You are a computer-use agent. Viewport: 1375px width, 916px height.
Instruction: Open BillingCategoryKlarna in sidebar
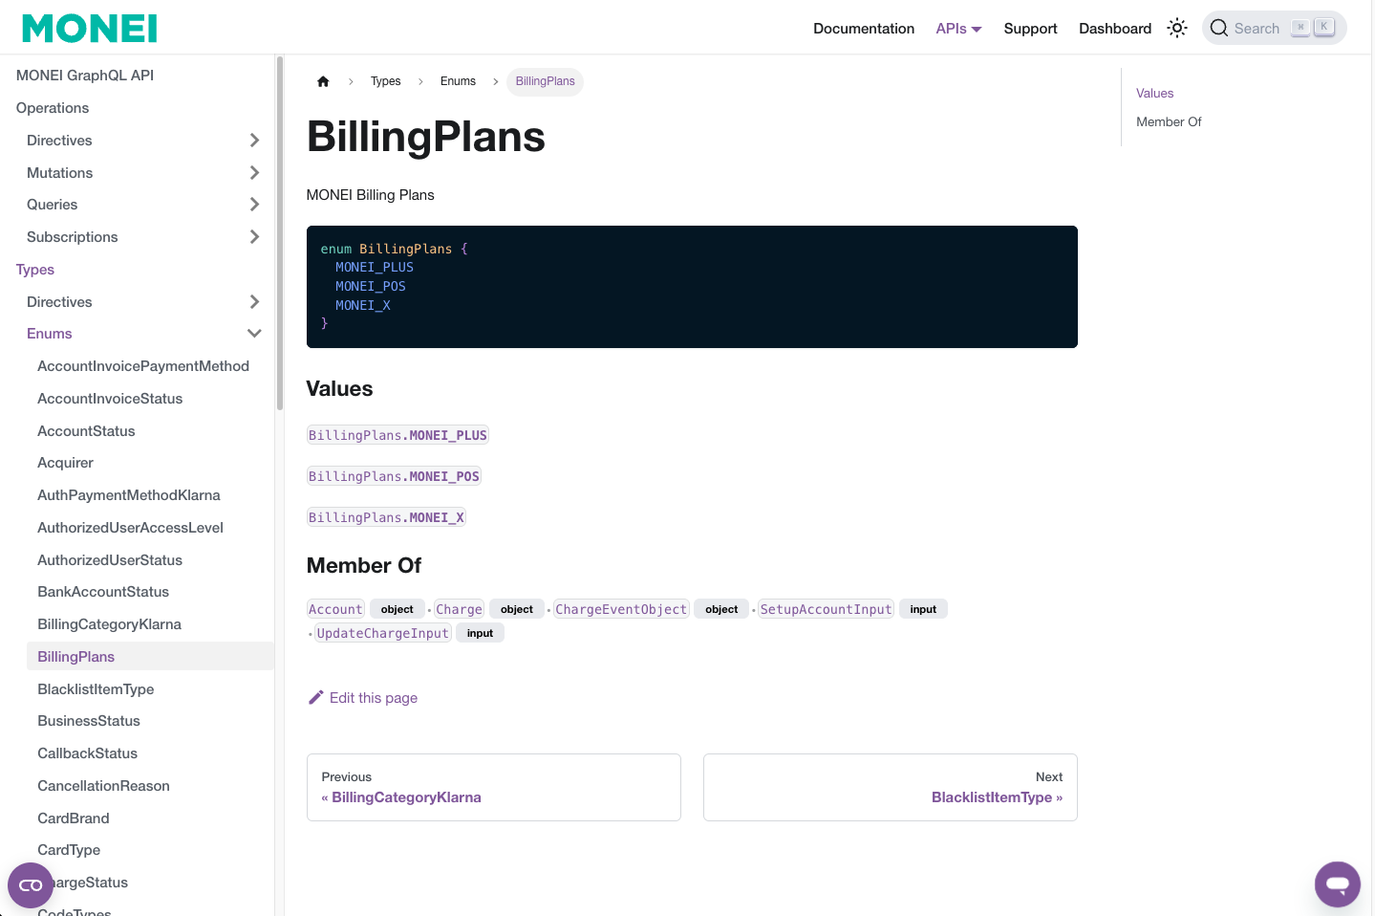(x=109, y=624)
